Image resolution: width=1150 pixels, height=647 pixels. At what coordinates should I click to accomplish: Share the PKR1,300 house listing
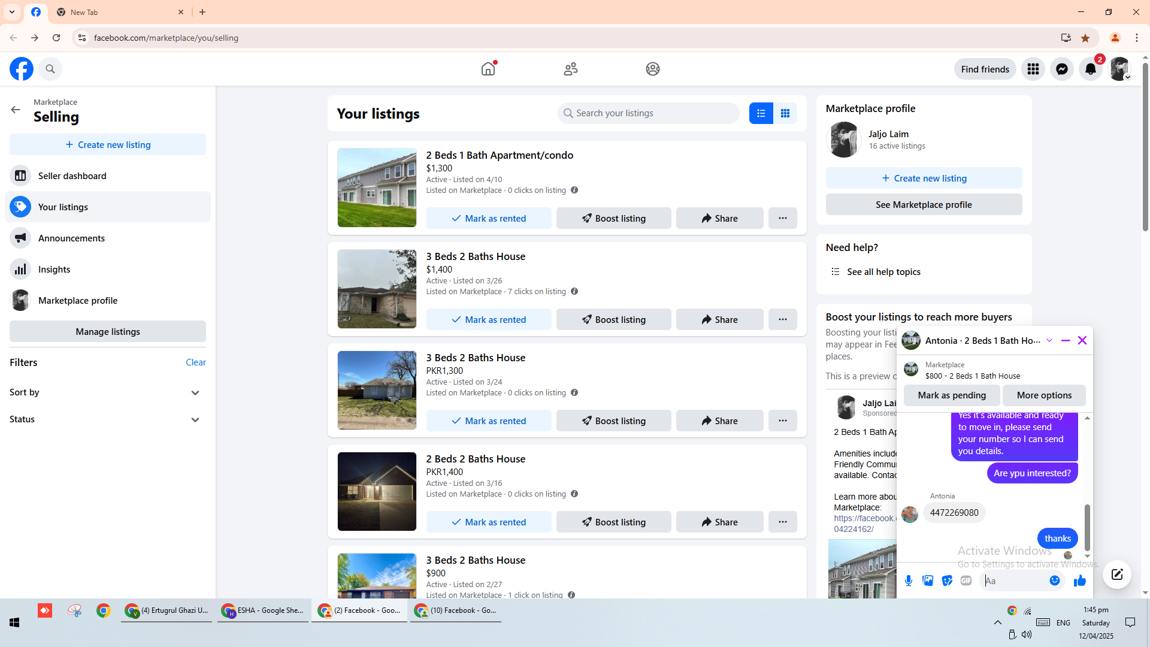point(720,421)
